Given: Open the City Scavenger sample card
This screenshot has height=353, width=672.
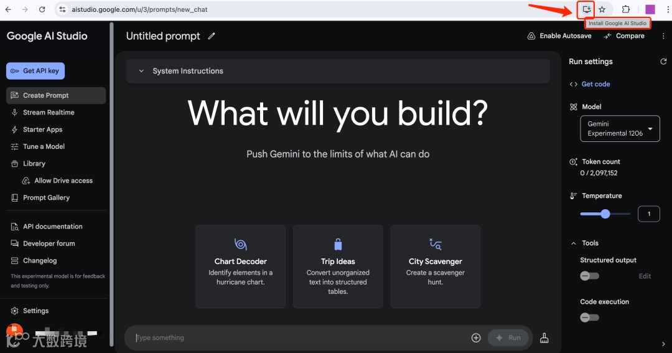Looking at the screenshot, I should click(x=436, y=266).
